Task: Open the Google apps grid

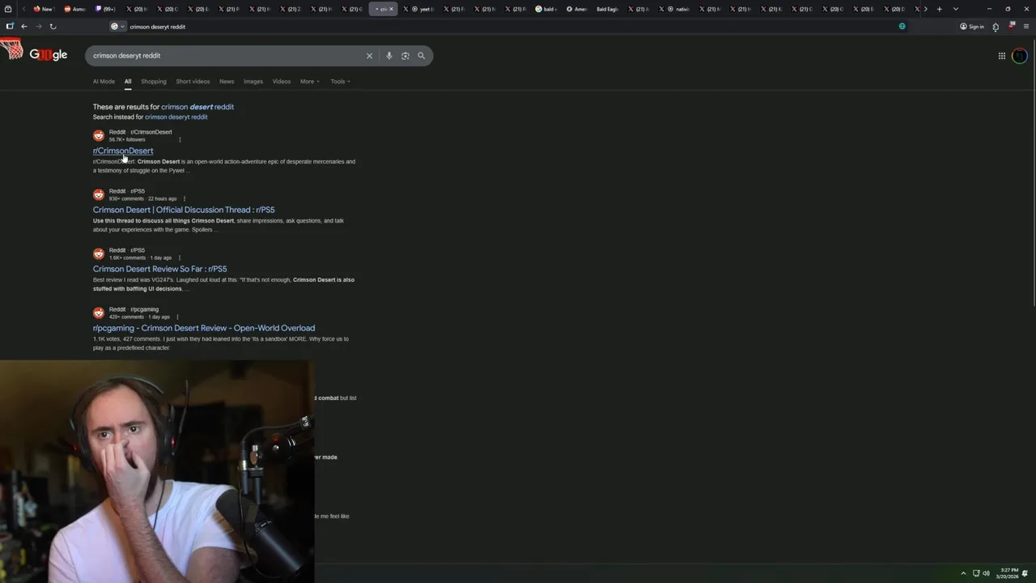Action: (x=1002, y=56)
